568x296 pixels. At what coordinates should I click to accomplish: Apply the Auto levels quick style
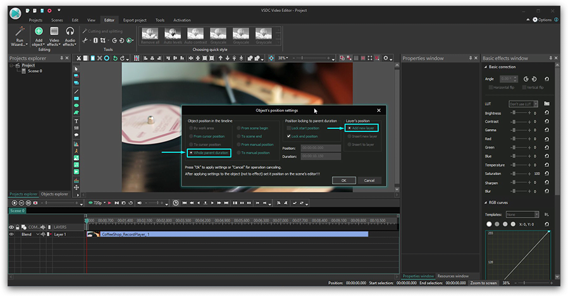[x=172, y=35]
